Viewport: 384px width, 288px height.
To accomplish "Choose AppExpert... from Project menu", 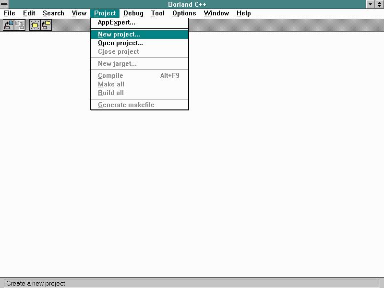I will tap(140, 23).
